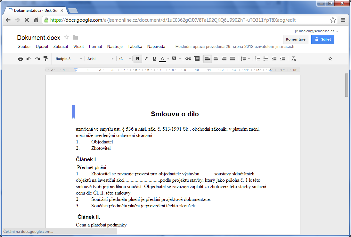
Task: Insert a link with the link icon
Action: (x=188, y=59)
